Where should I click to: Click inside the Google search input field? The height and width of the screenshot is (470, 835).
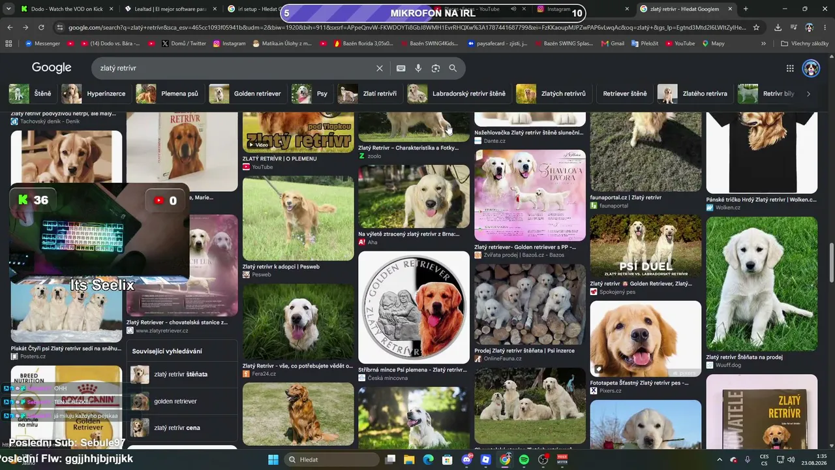pyautogui.click(x=235, y=68)
